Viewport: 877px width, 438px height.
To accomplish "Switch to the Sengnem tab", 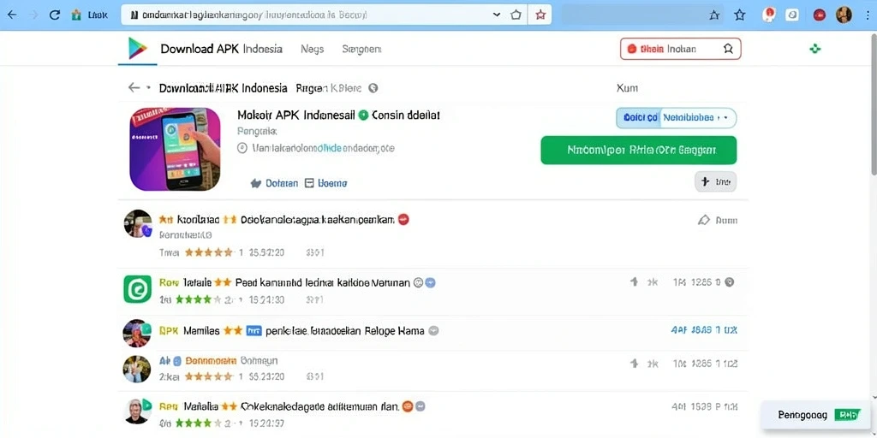I will [361, 49].
